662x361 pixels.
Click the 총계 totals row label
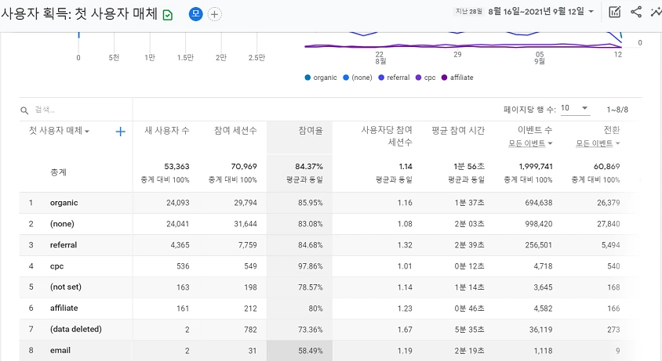pyautogui.click(x=58, y=172)
